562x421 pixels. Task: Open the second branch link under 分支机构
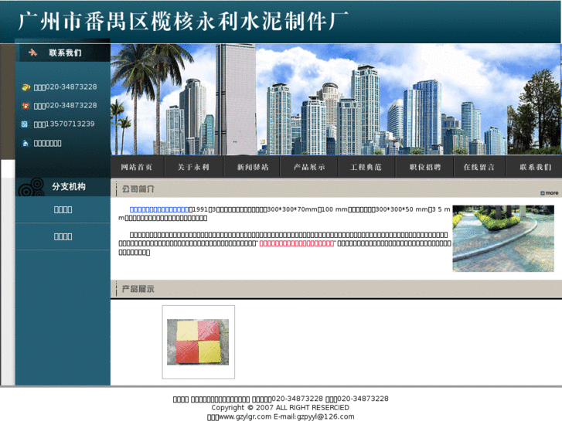tap(63, 236)
